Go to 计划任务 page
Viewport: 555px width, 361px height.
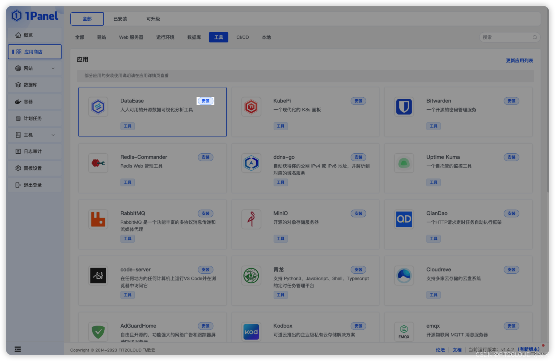click(x=35, y=118)
